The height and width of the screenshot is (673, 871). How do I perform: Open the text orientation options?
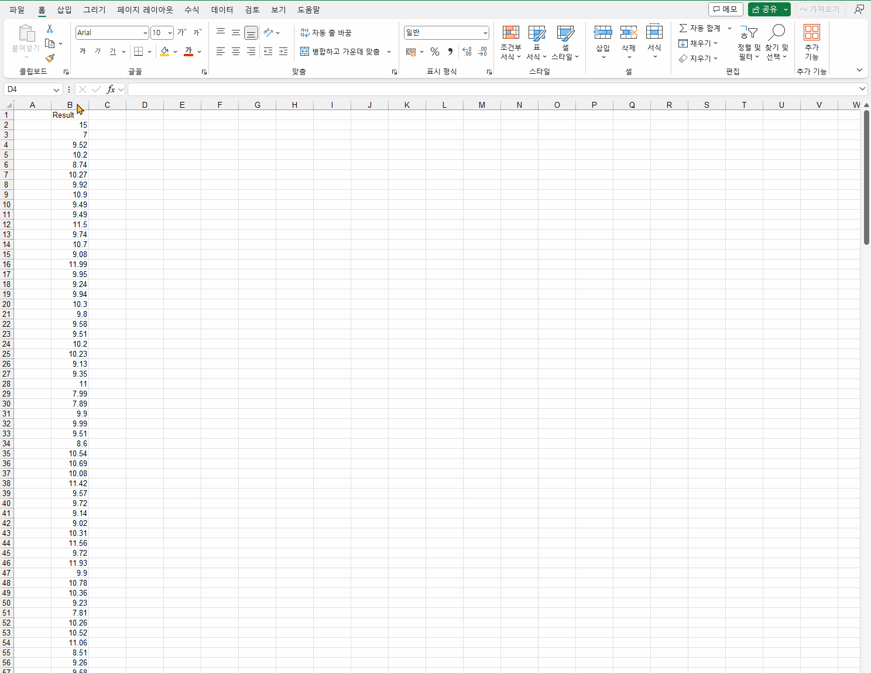click(272, 33)
